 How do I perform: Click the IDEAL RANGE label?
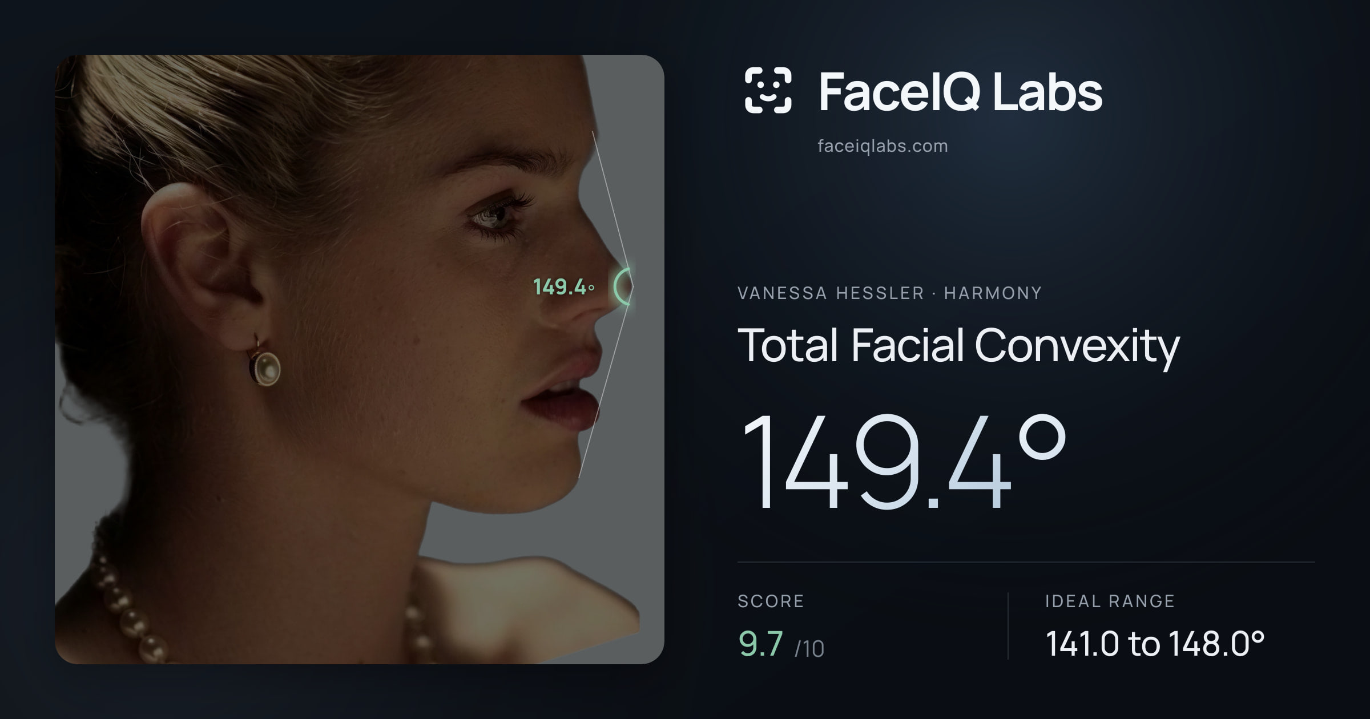coord(1110,601)
